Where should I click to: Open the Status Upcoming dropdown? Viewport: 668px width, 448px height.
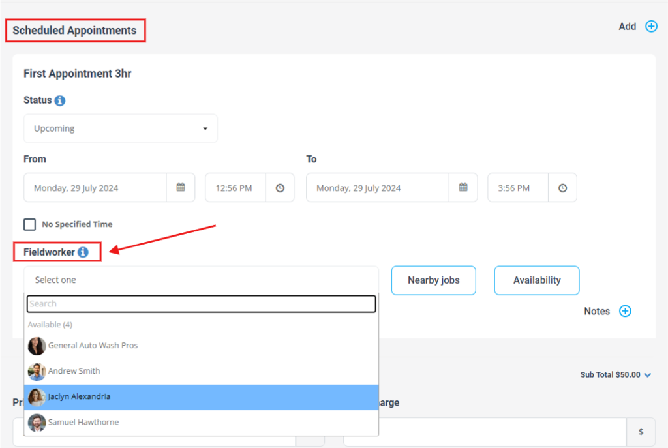121,128
